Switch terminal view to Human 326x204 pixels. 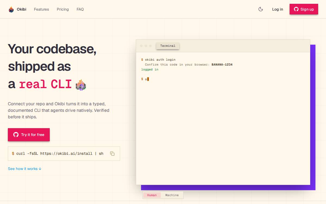coord(152,195)
